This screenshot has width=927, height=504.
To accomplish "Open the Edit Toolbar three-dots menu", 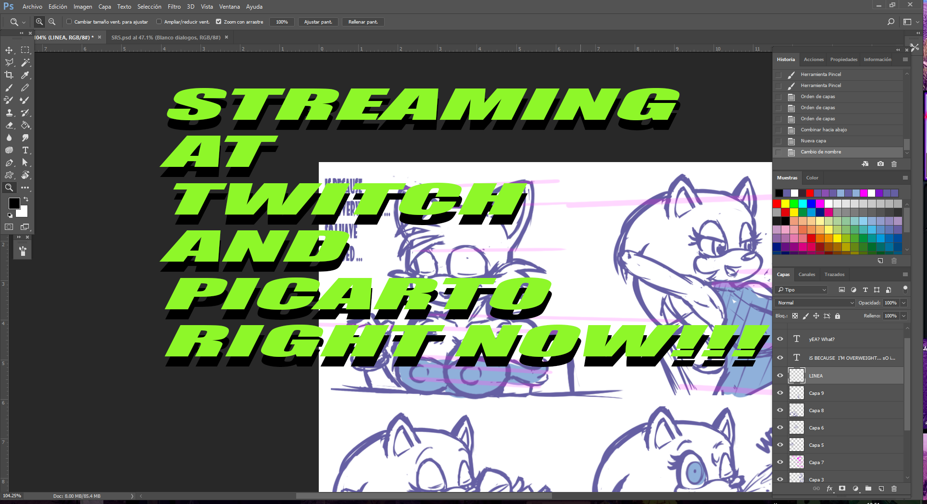I will click(x=25, y=188).
